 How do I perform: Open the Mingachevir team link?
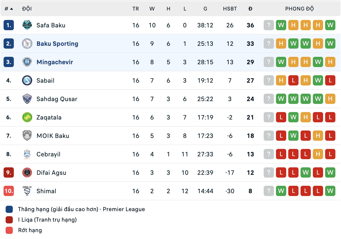coord(55,62)
